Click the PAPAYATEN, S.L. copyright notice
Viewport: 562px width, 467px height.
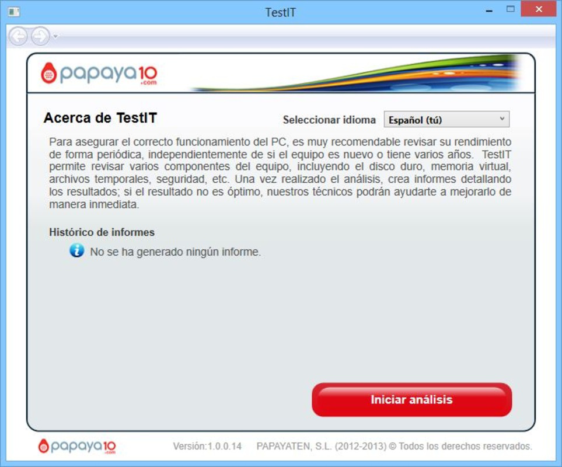[x=395, y=446]
